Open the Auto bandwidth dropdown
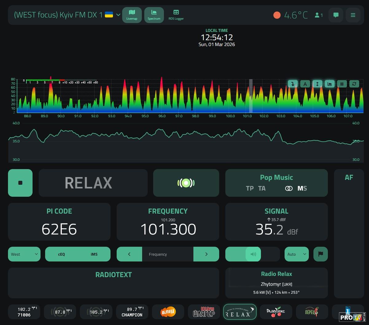The height and width of the screenshot is (325, 369). tap(296, 254)
